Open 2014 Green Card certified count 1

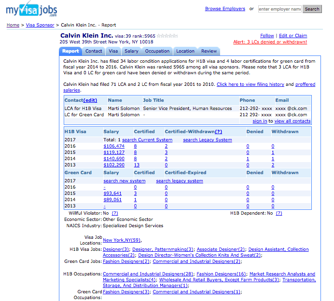tap(135, 200)
